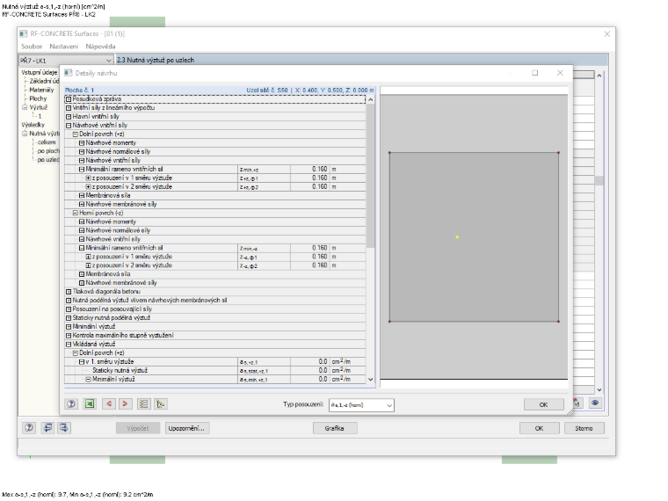Click RF-CONCRETE Surfaces title bar app icon
This screenshot has height=501, width=668.
point(24,33)
